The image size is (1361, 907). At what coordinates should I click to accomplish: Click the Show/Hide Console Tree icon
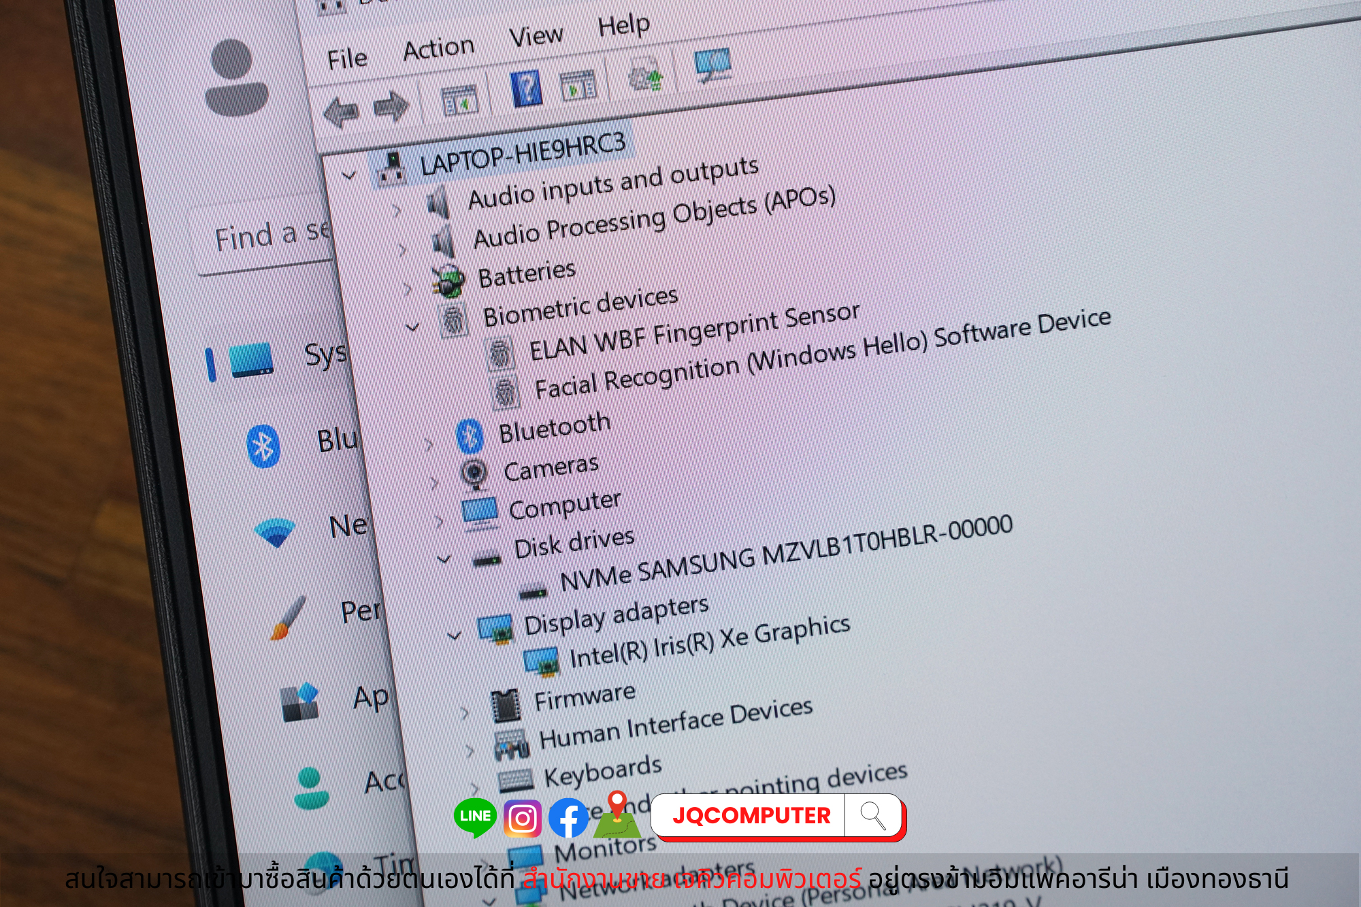point(459,101)
